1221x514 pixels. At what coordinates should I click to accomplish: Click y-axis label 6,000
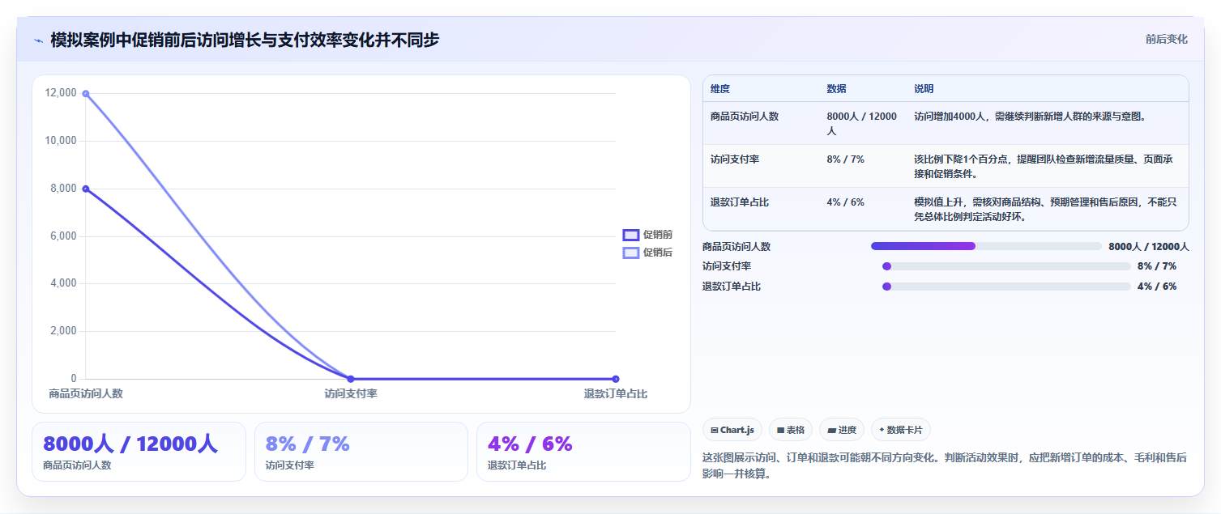click(x=63, y=236)
